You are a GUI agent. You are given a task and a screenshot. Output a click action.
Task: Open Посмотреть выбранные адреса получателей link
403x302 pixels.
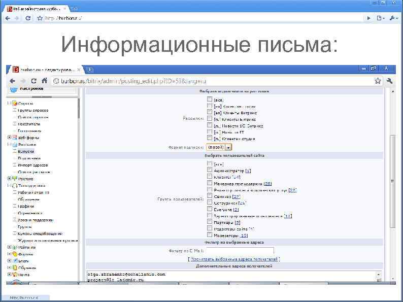coord(234,259)
